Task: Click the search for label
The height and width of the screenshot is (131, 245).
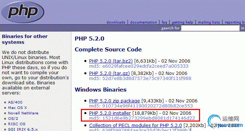Action: click(x=170, y=28)
